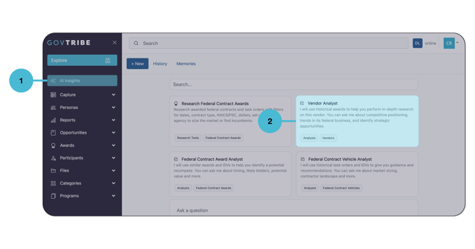The width and height of the screenshot is (475, 249).
Task: Open the Personas menu label
Action: pyautogui.click(x=69, y=107)
